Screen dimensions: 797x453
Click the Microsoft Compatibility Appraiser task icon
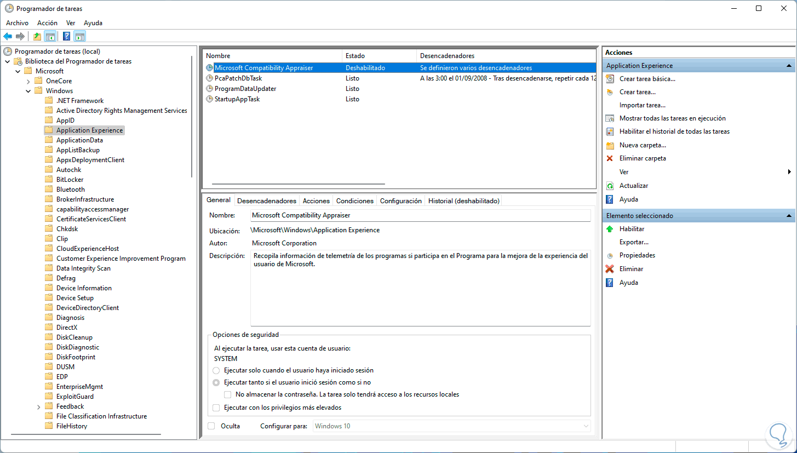(x=209, y=68)
